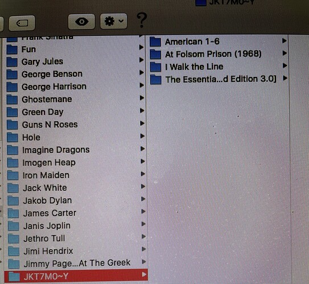The width and height of the screenshot is (309, 284).
Task: Open the gear action dropdown menu
Action: 113,21
